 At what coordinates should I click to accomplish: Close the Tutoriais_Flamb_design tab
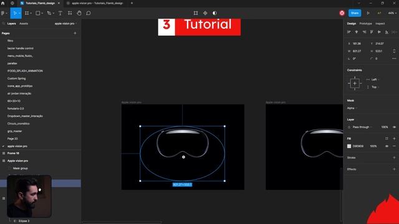[x=59, y=3]
